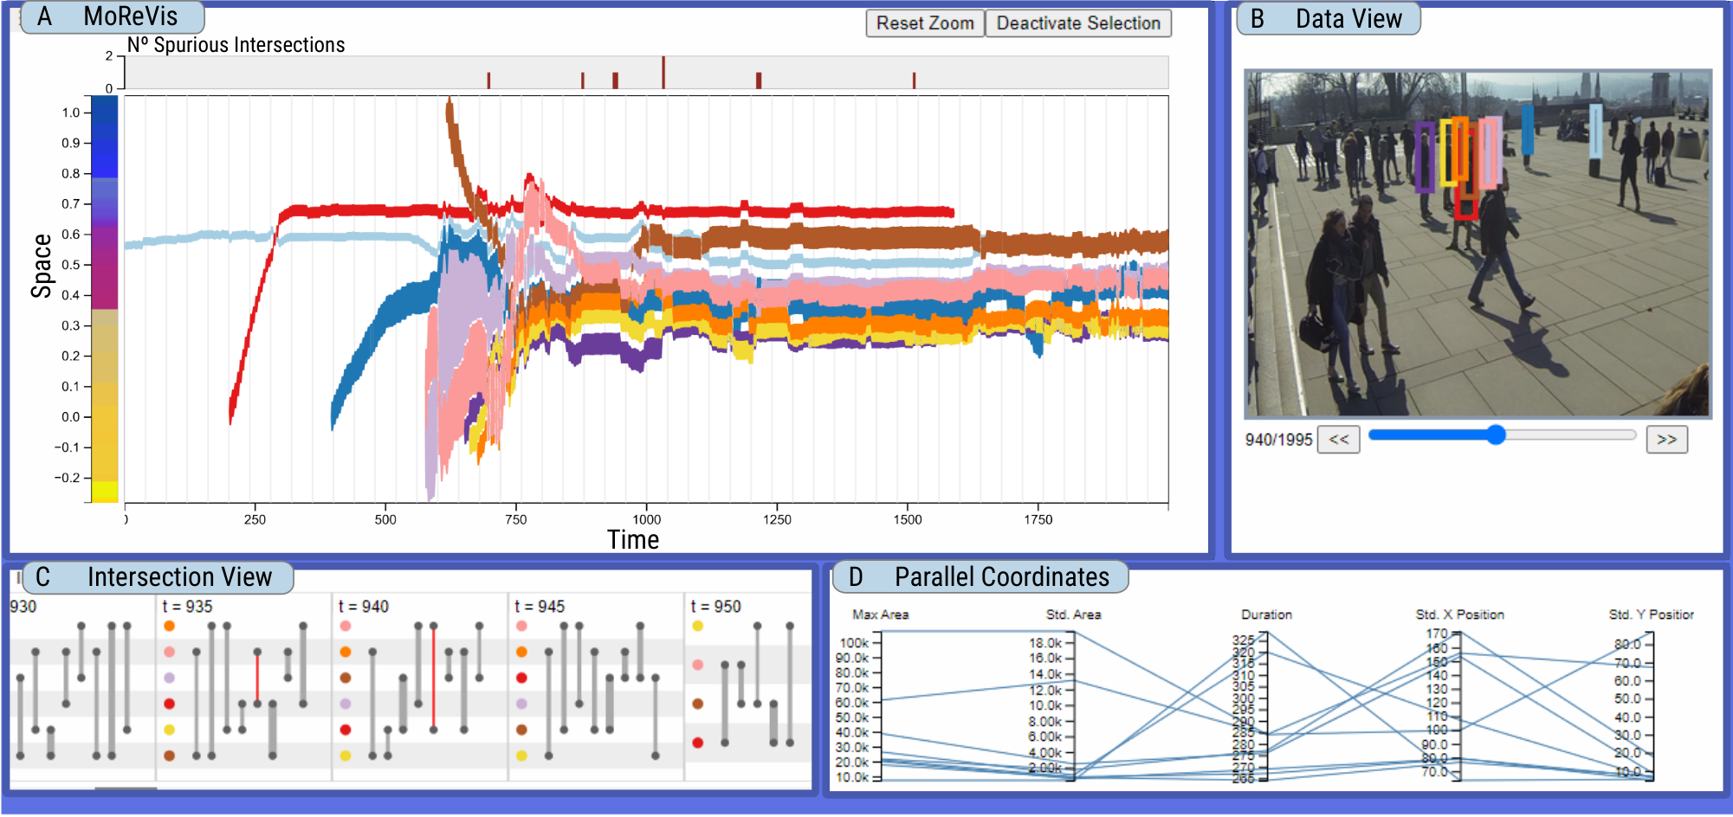Select the light blue bounding box in video
Image resolution: width=1733 pixels, height=817 pixels.
[x=1595, y=131]
